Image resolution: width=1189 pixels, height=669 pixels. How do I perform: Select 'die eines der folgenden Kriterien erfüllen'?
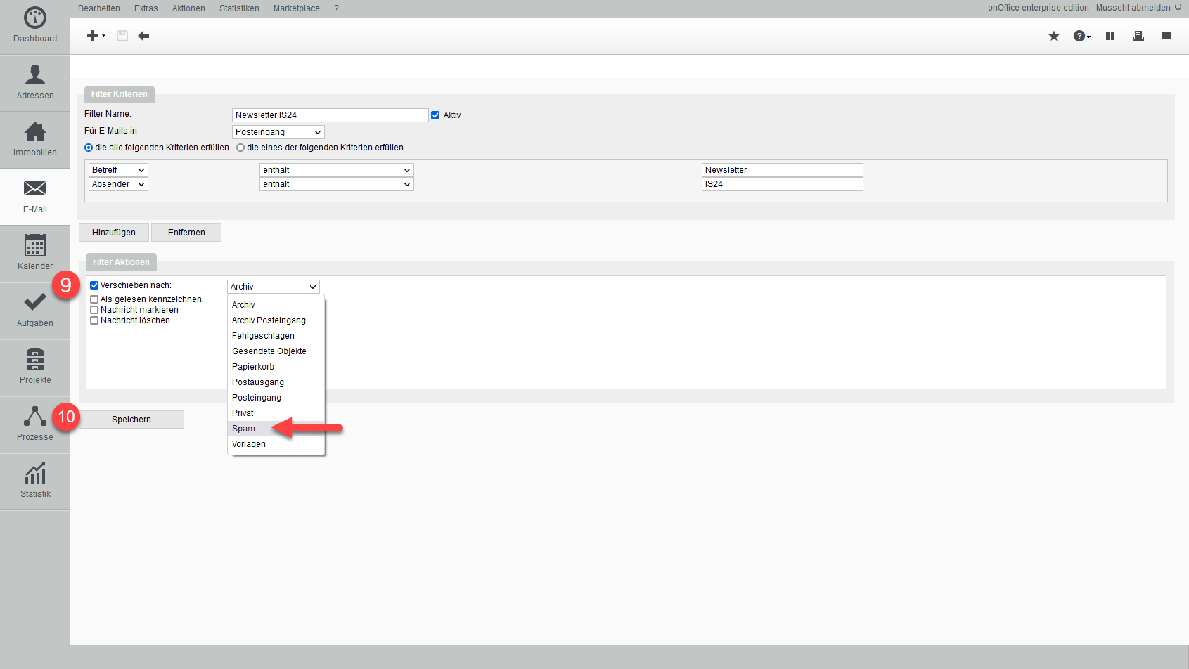pos(240,148)
